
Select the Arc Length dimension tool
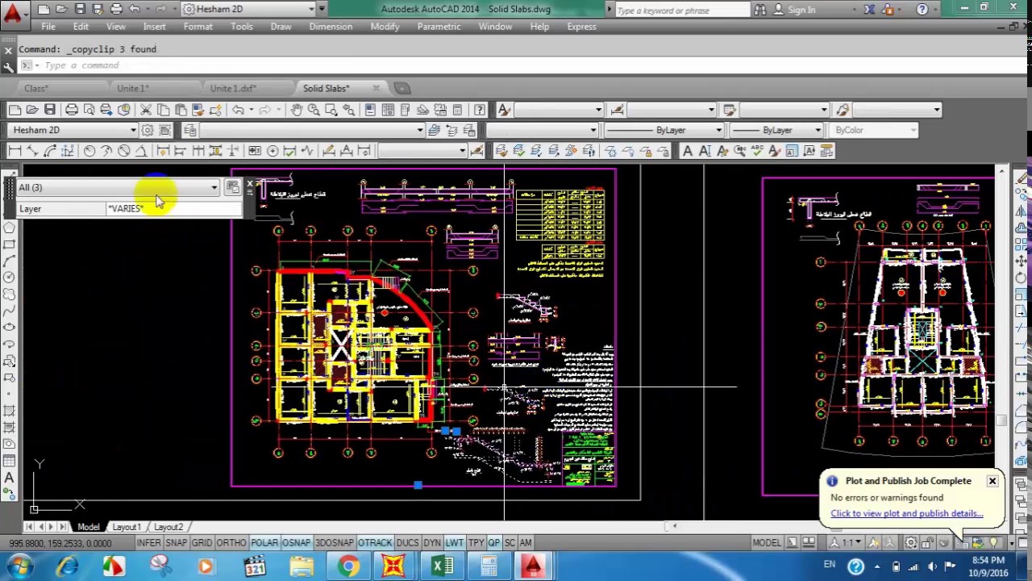(50, 151)
